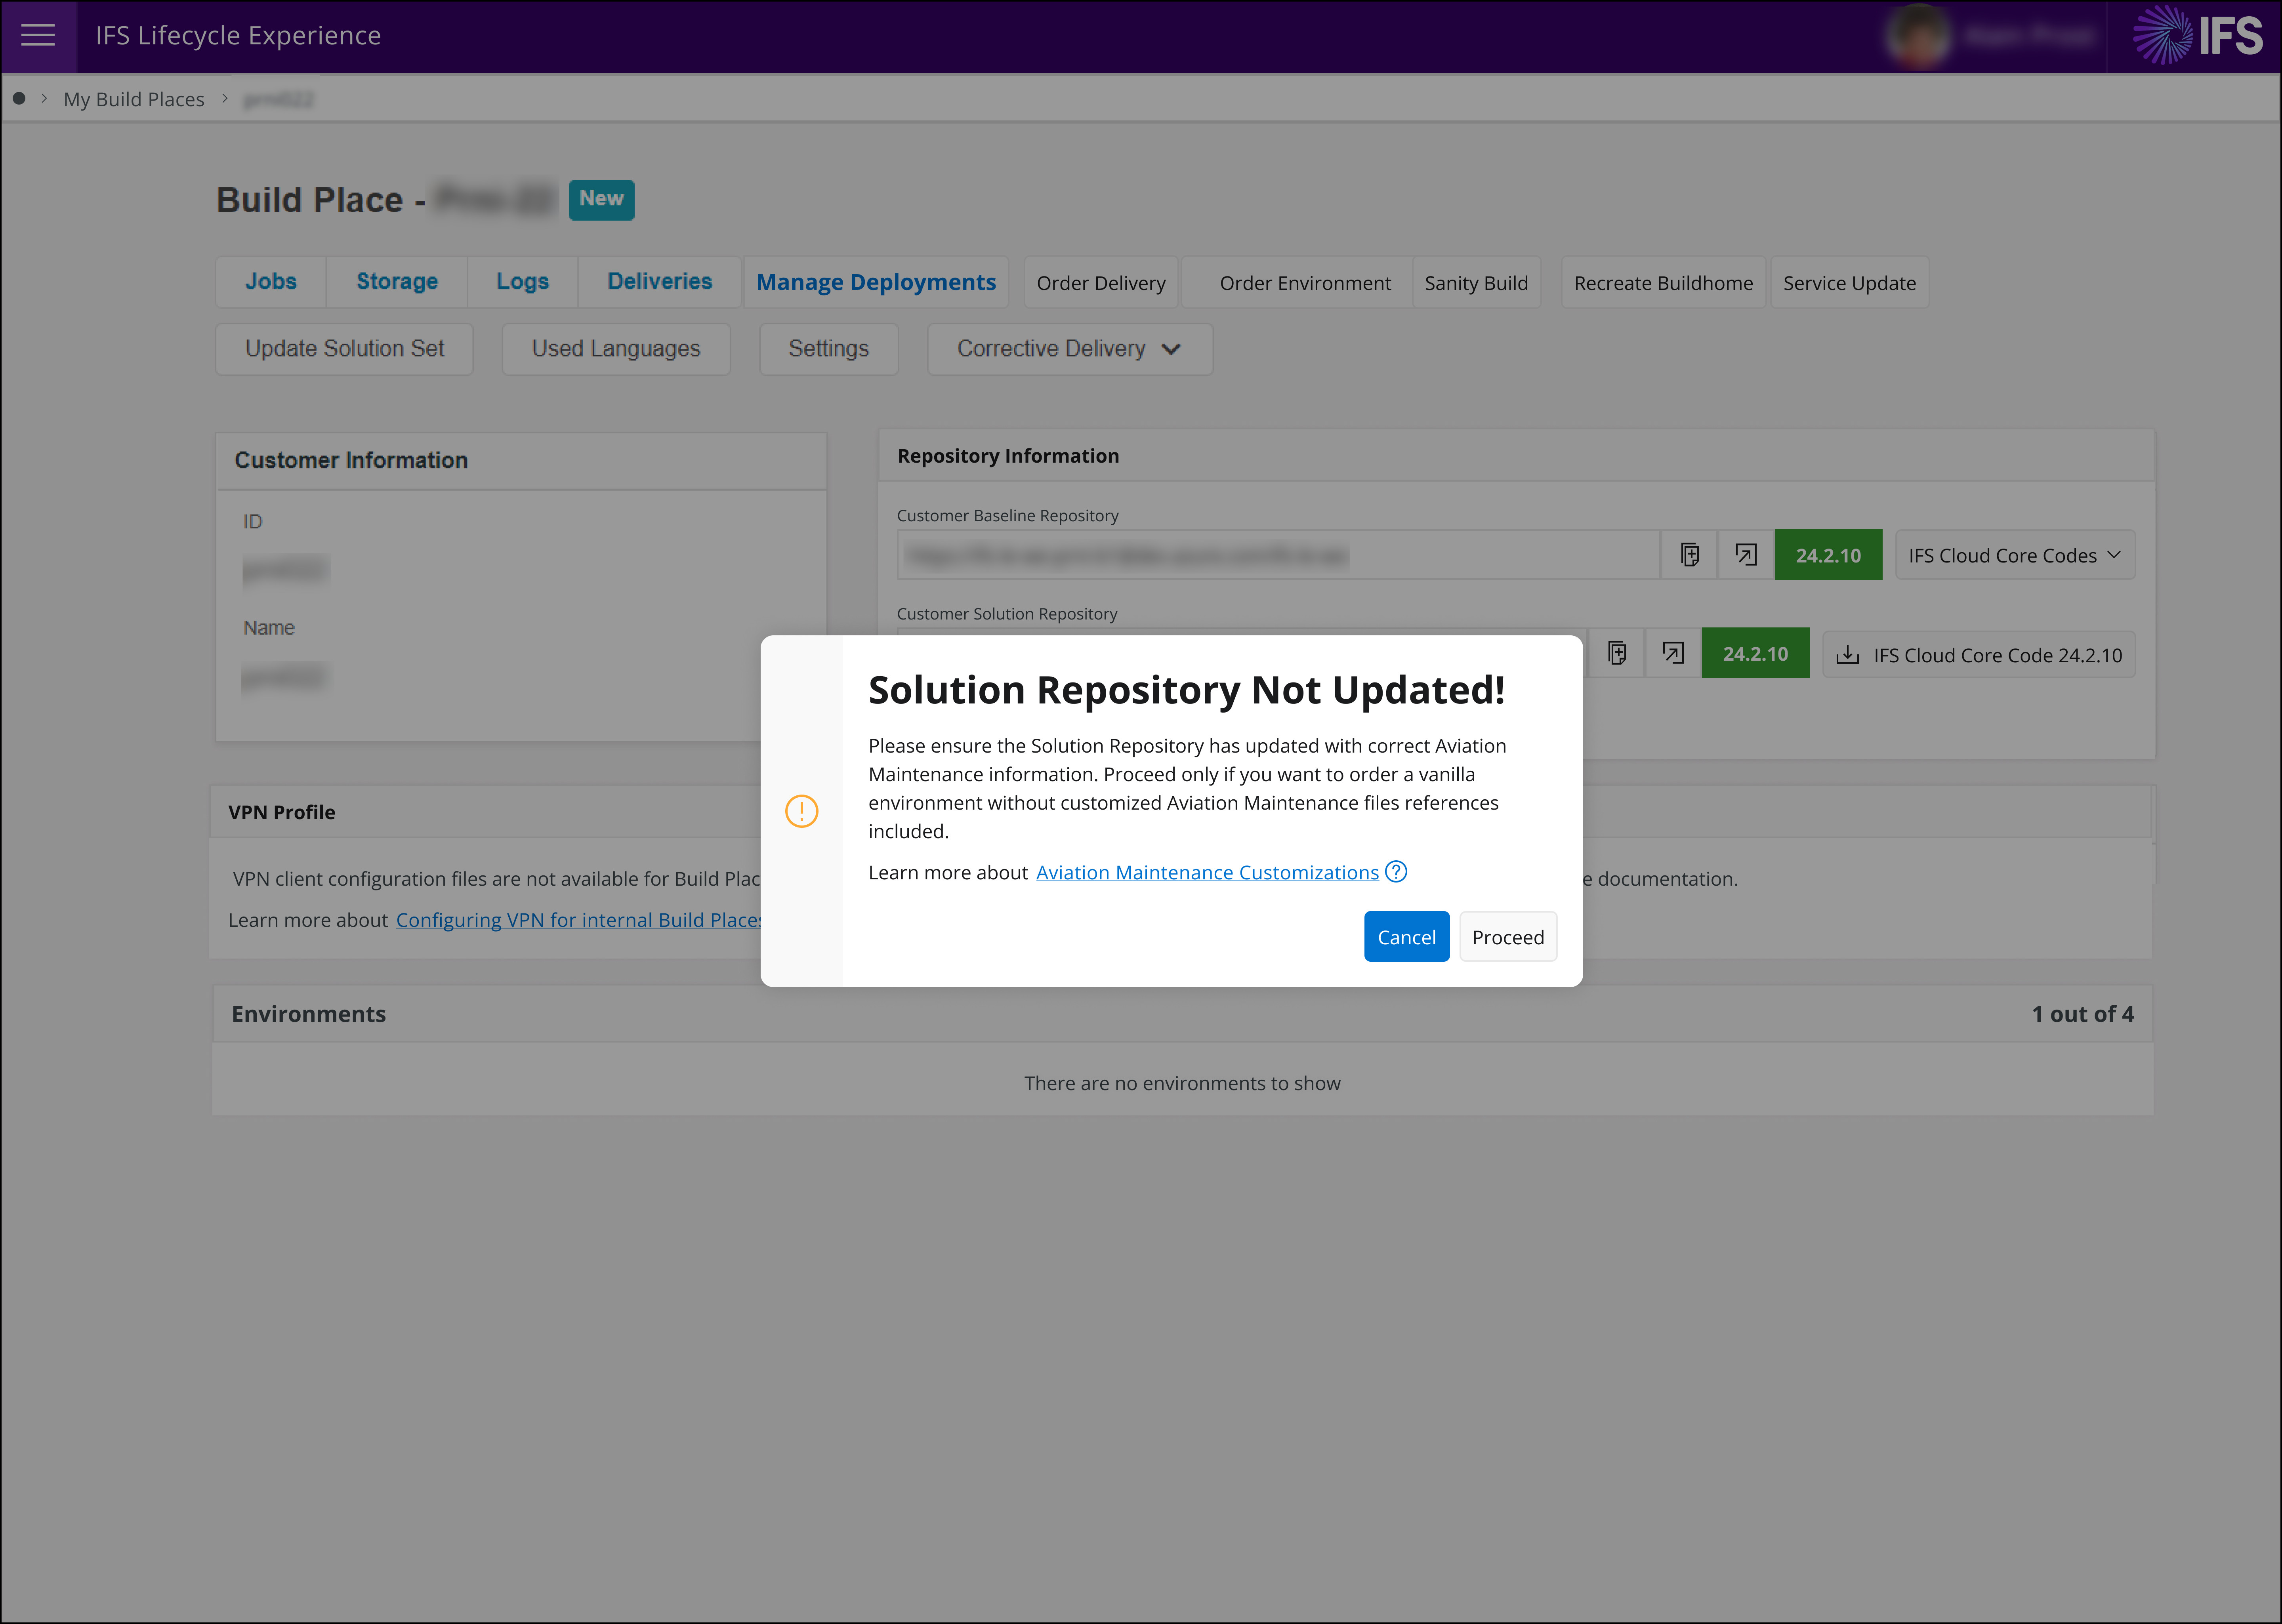Click Order Delivery button
This screenshot has width=2282, height=1624.
[1101, 283]
